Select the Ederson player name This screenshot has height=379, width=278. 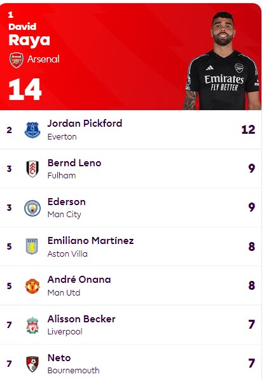point(67,202)
